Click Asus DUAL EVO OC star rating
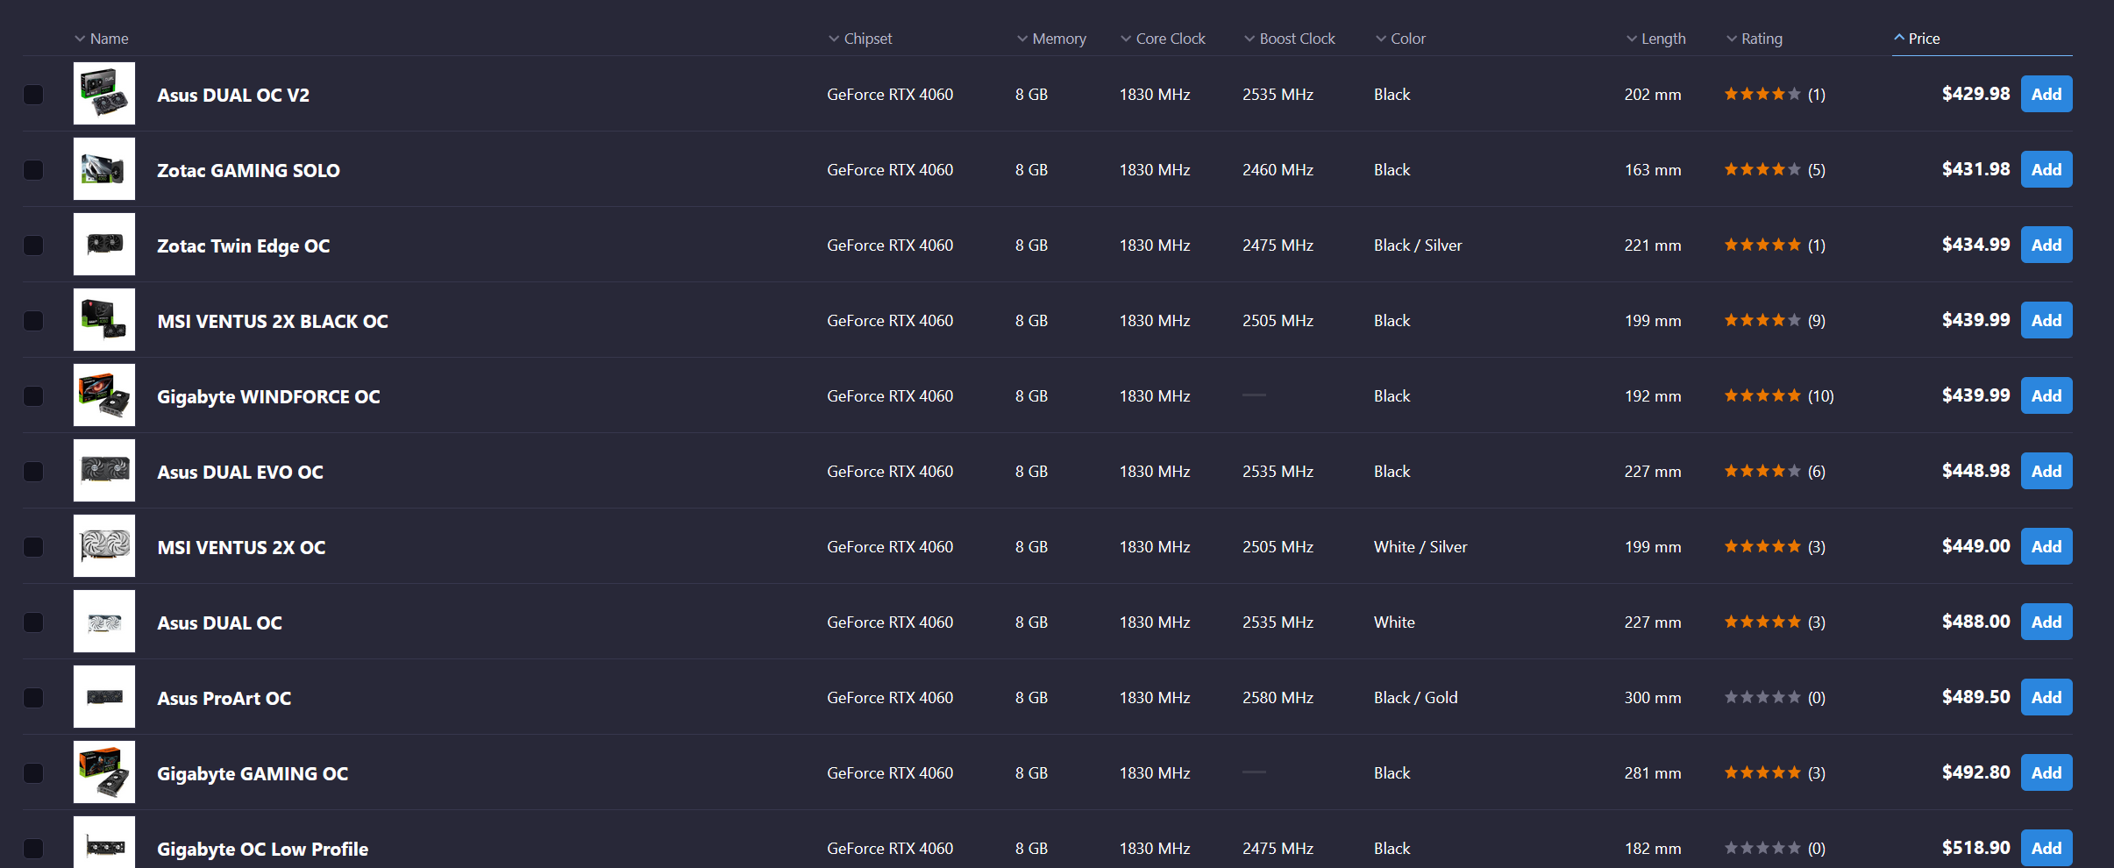Image resolution: width=2114 pixels, height=868 pixels. pyautogui.click(x=1762, y=471)
